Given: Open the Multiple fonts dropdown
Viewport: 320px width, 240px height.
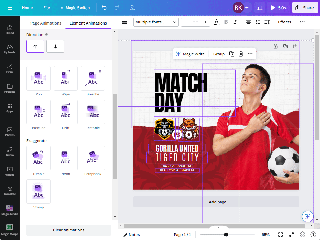Looking at the screenshot, I should click(x=156, y=22).
